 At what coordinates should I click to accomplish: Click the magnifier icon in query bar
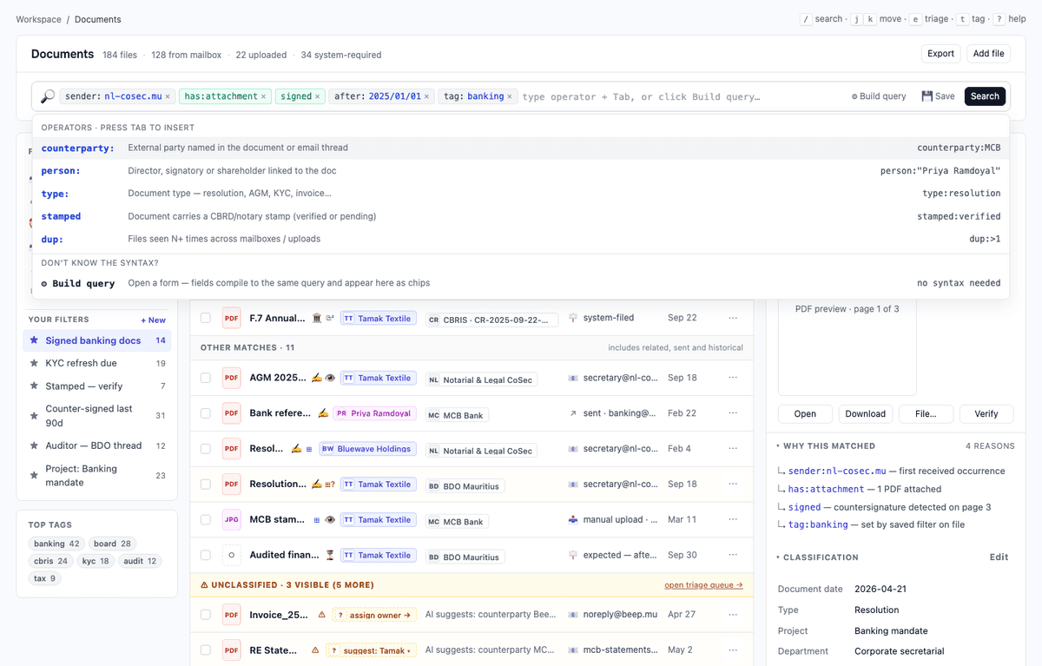coord(48,96)
